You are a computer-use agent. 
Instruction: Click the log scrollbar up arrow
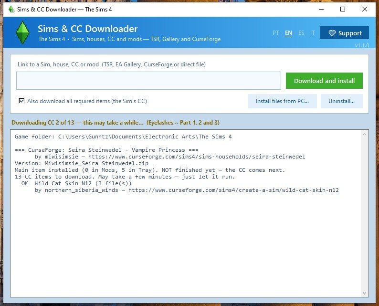click(x=364, y=134)
